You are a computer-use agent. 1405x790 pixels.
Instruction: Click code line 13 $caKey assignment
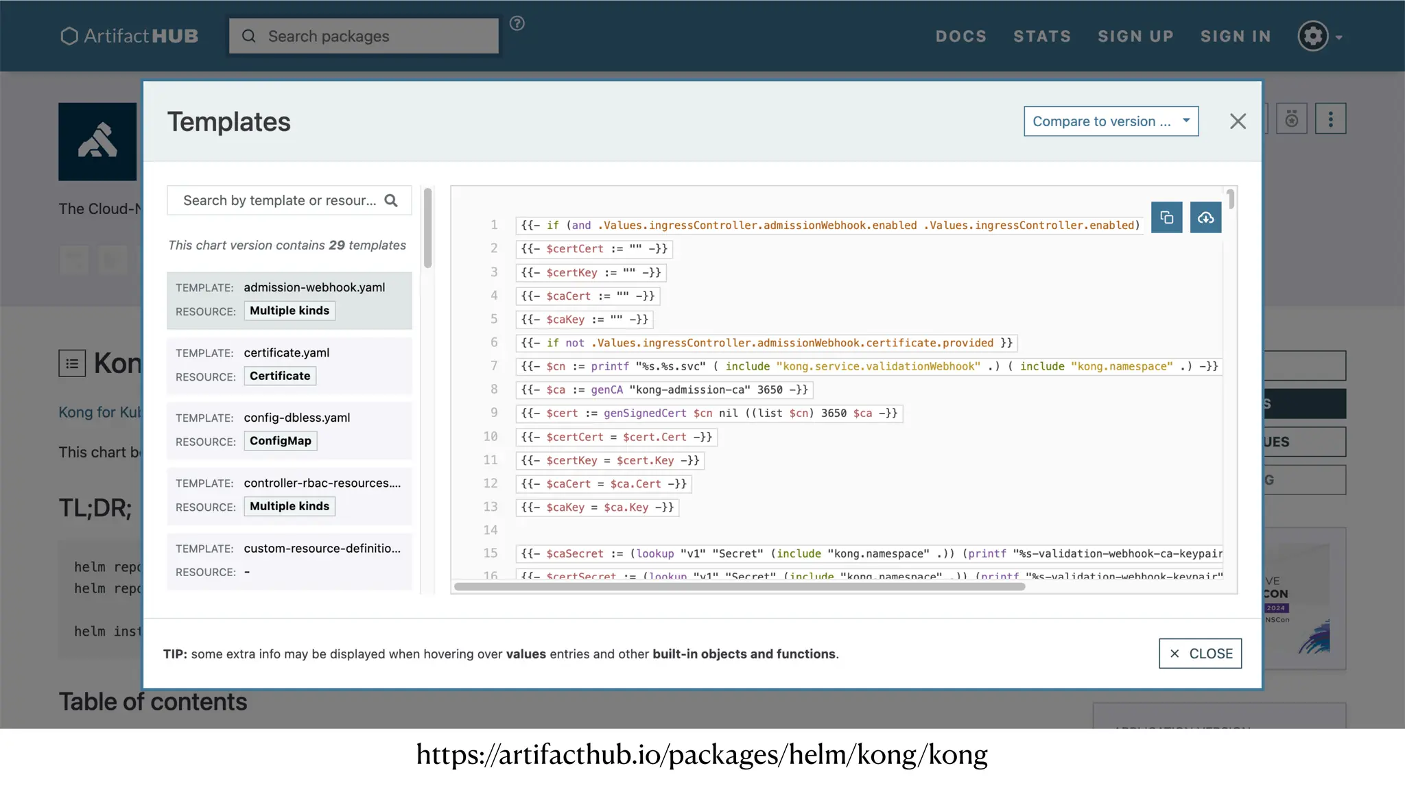[597, 507]
